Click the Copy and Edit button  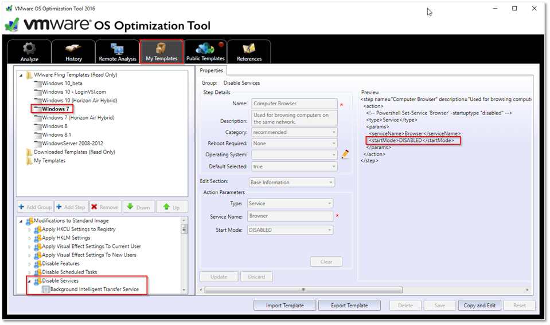click(479, 306)
